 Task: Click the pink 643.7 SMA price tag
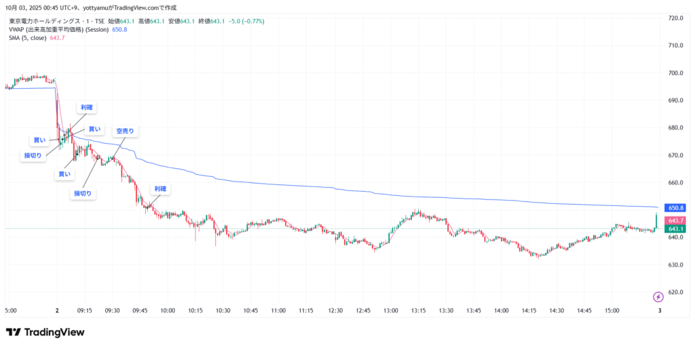pyautogui.click(x=677, y=221)
